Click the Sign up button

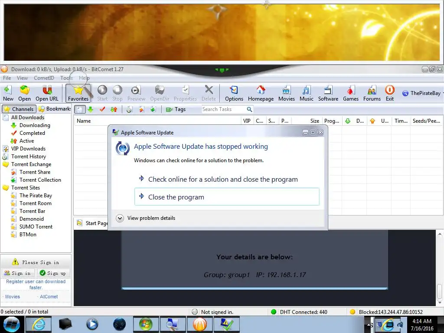coord(53,273)
